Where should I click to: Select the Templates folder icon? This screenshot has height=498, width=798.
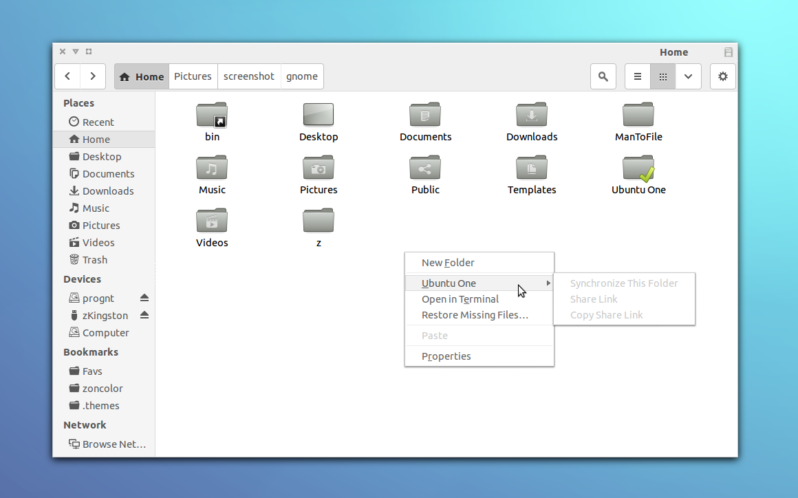[532, 167]
